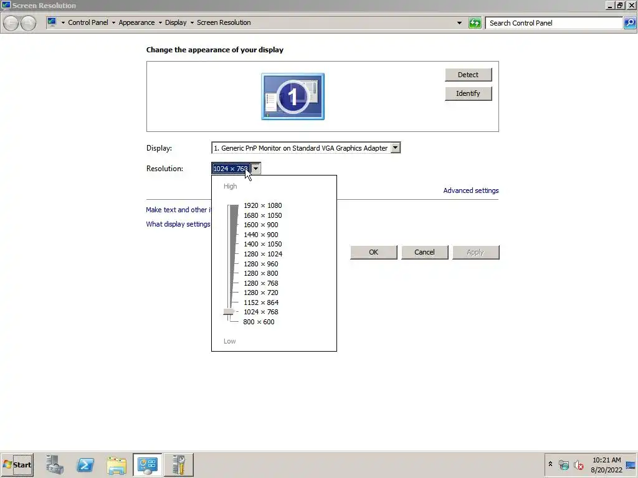Click Control Panel breadcrumb
638x478 pixels.
tap(88, 22)
